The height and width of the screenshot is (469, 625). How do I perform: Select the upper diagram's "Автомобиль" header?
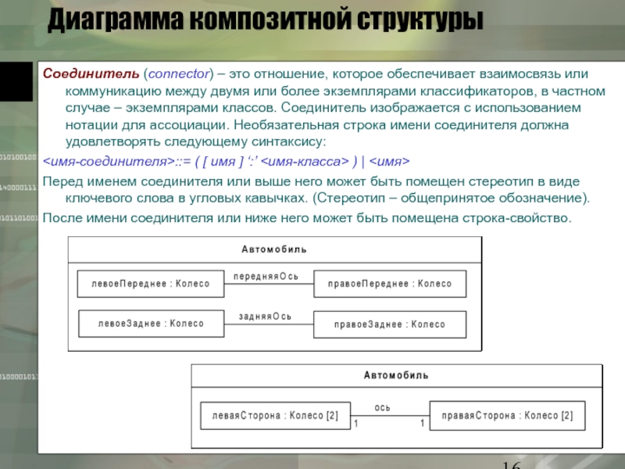coord(273,249)
